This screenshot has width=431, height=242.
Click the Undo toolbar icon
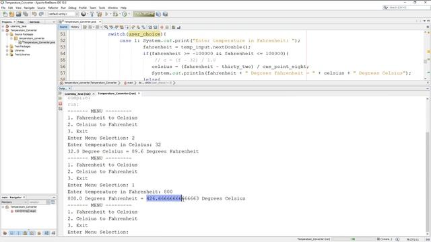click(x=34, y=14)
